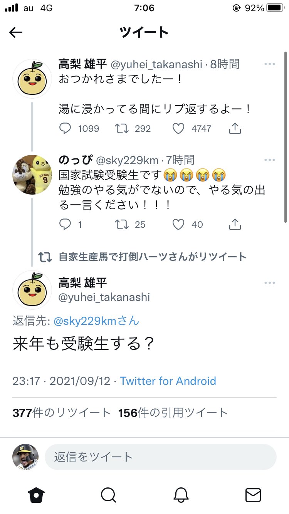Like the tweet with 4747 likes
The image size is (289, 514).
(x=178, y=128)
